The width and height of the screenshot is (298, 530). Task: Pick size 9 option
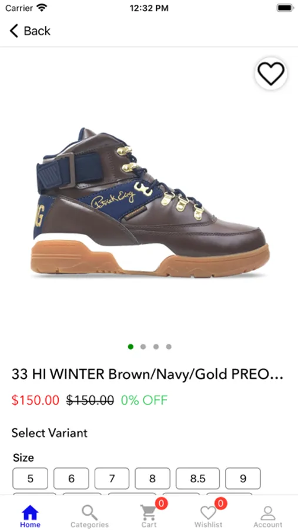[243, 478]
